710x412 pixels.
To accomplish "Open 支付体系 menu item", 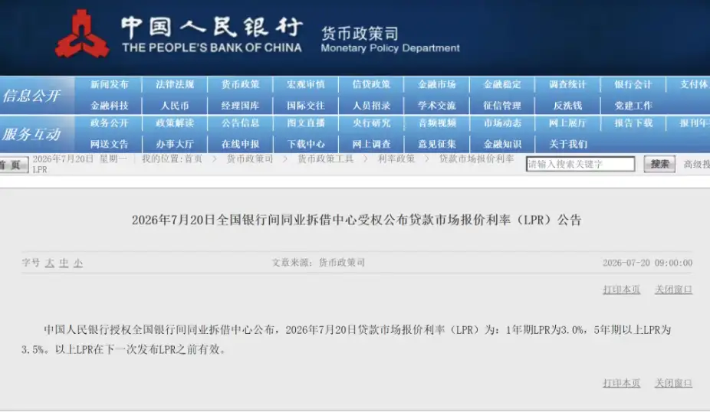I will (695, 84).
